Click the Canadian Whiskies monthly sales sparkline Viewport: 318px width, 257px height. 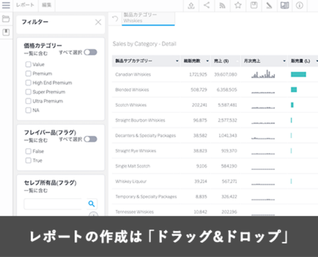[x=263, y=74]
